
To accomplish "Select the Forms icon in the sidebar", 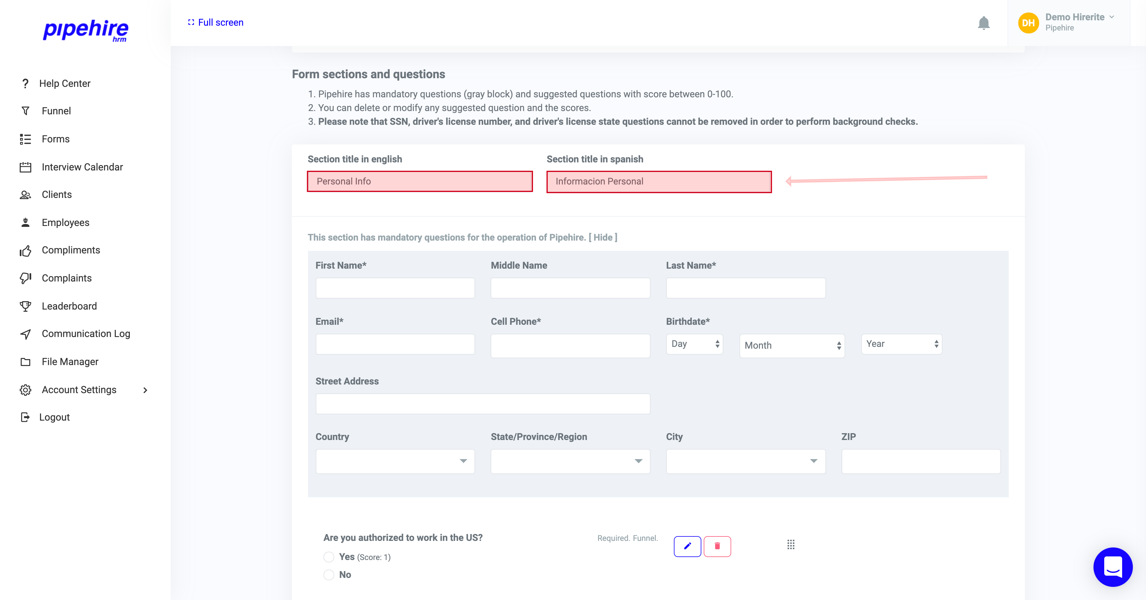I will (x=25, y=139).
